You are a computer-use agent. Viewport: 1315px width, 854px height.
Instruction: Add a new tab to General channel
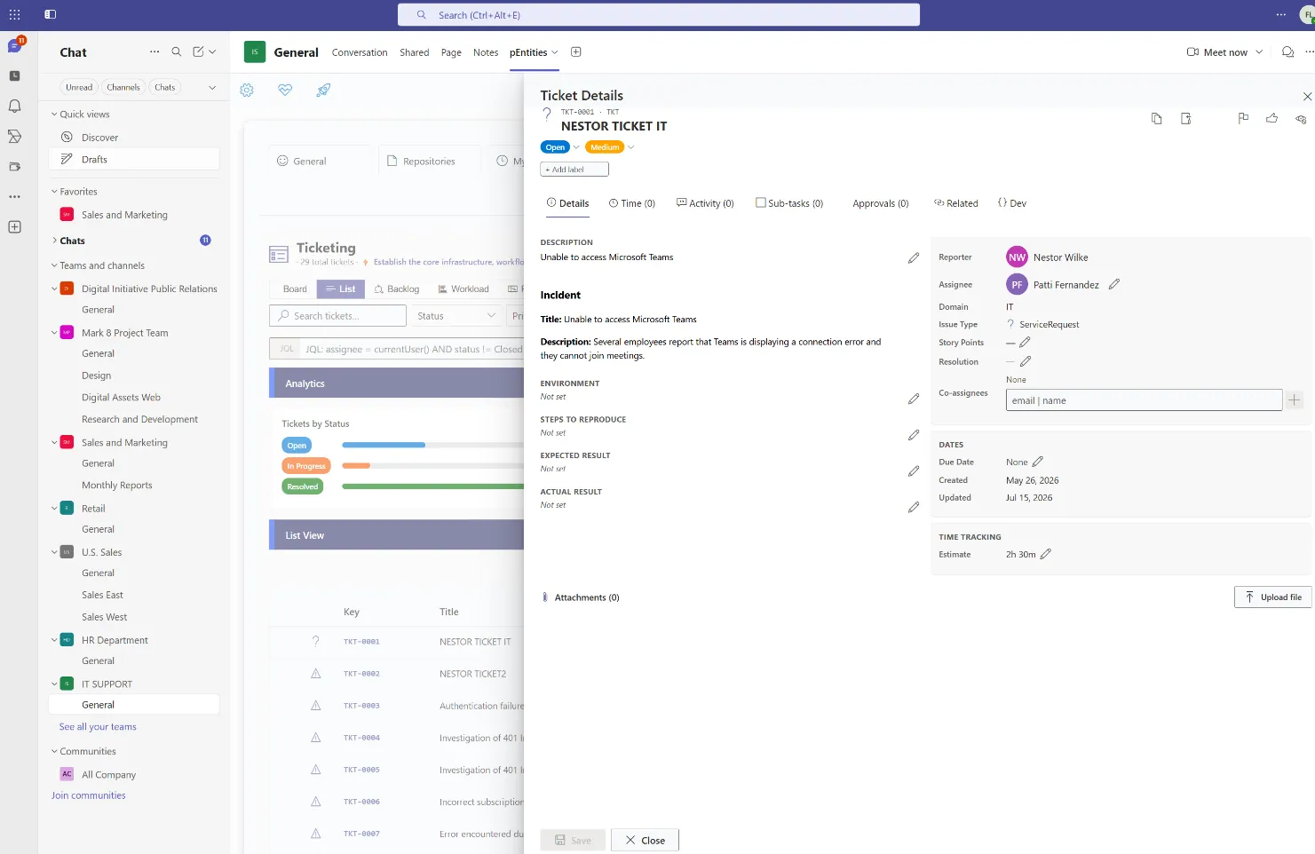[x=575, y=52]
